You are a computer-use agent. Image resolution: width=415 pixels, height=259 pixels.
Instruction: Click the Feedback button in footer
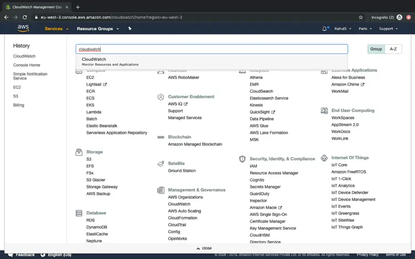pos(22,255)
